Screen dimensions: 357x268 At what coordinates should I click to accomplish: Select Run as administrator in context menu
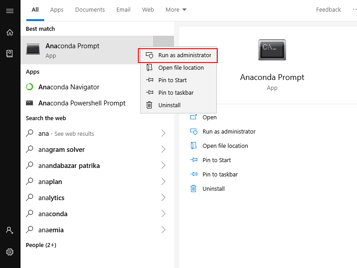[178, 55]
